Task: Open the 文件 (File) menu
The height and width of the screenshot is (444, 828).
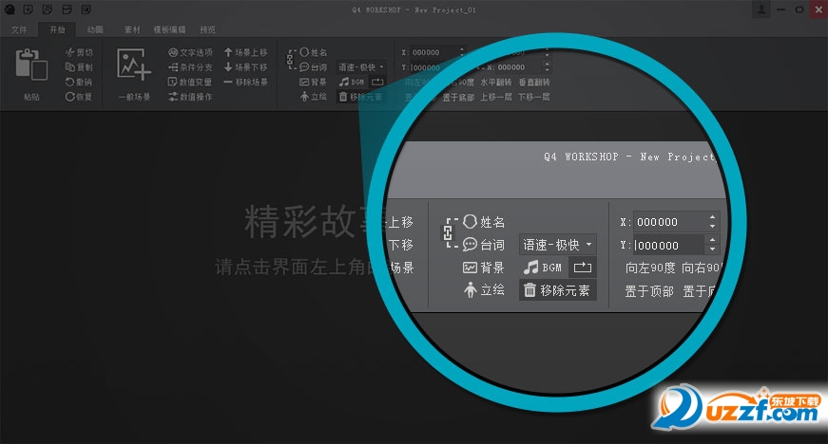Action: click(x=21, y=29)
